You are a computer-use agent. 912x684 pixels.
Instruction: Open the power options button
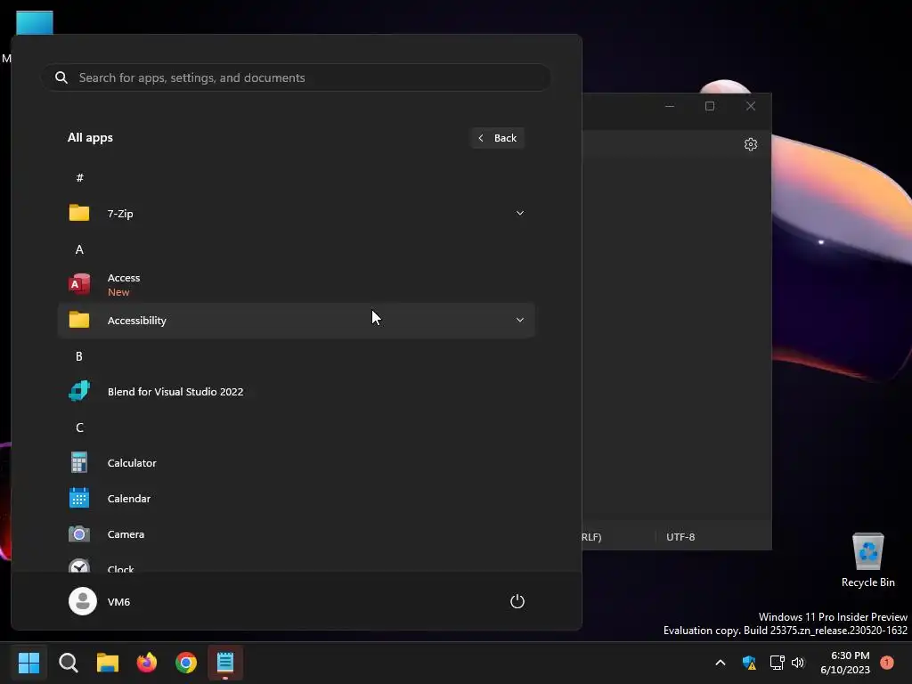pos(517,601)
